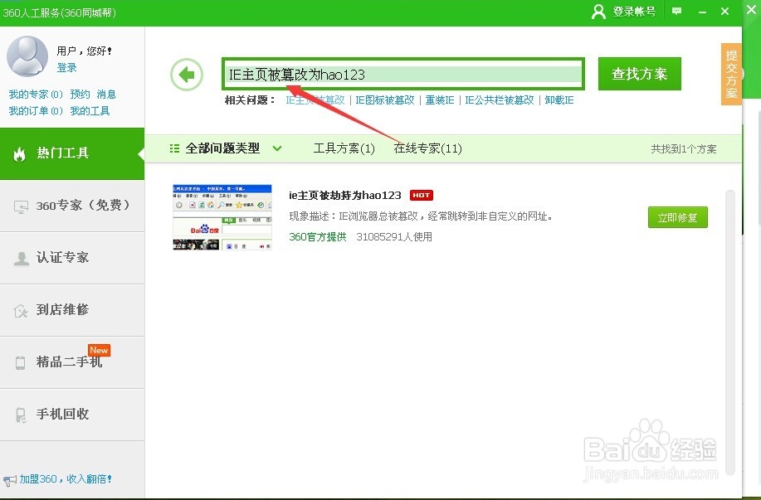Viewport: 761px width, 500px height.
Task: Click related question 重装IE
Action: (x=440, y=100)
